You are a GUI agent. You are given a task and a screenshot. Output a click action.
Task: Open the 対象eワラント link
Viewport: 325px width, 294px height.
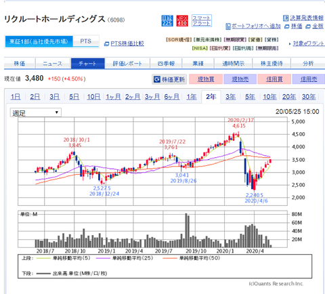[x=307, y=43]
